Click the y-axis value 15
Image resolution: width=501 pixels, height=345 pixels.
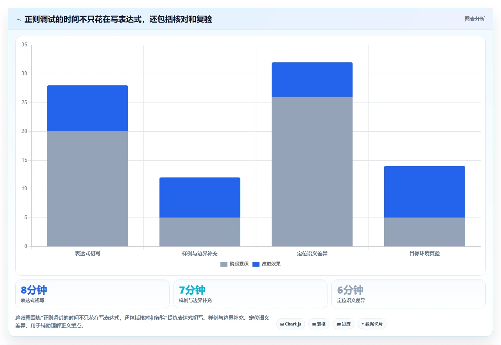pyautogui.click(x=24, y=160)
